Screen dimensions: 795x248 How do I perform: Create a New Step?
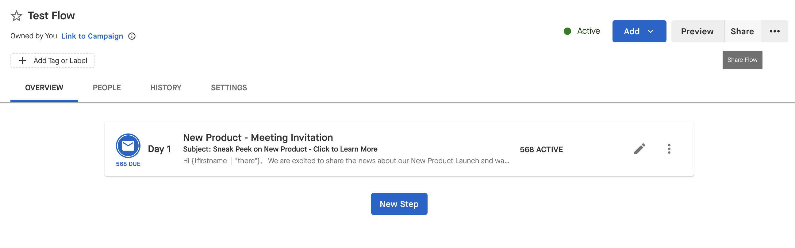click(x=399, y=204)
